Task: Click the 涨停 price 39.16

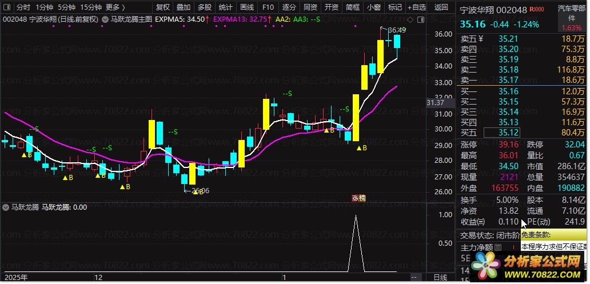Action: click(508, 145)
